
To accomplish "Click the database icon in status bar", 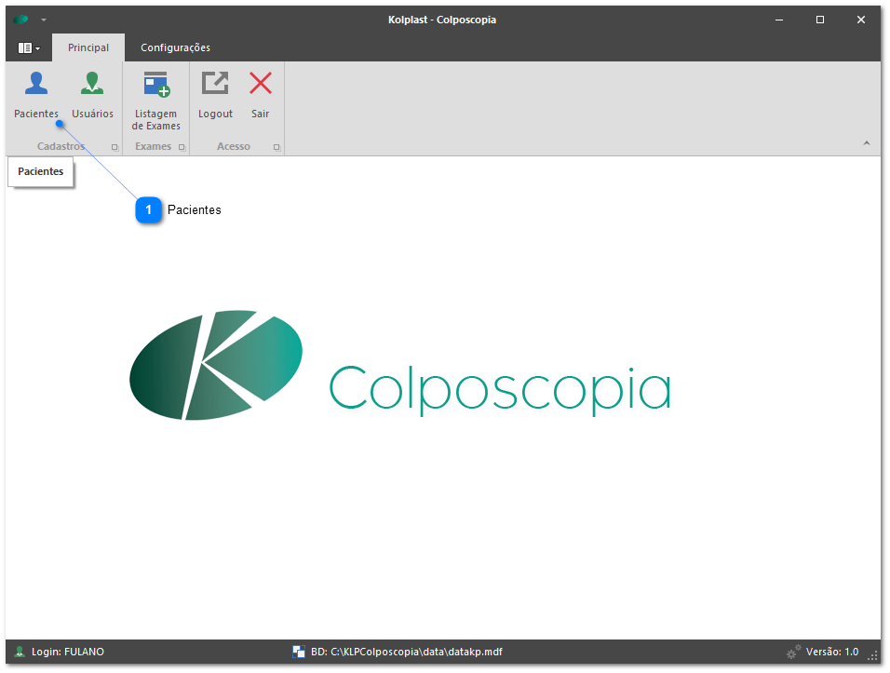I will click(x=299, y=652).
